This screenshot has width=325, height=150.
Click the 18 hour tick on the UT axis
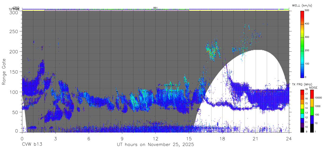pyautogui.click(x=222, y=138)
